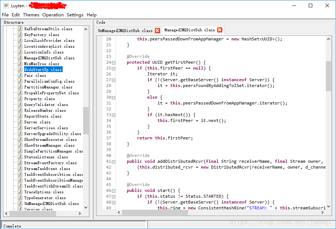Viewport: 336px width, 229px height.
Task: Click the Java icon next to MinMaxTree.class
Action: pyautogui.click(x=20, y=64)
